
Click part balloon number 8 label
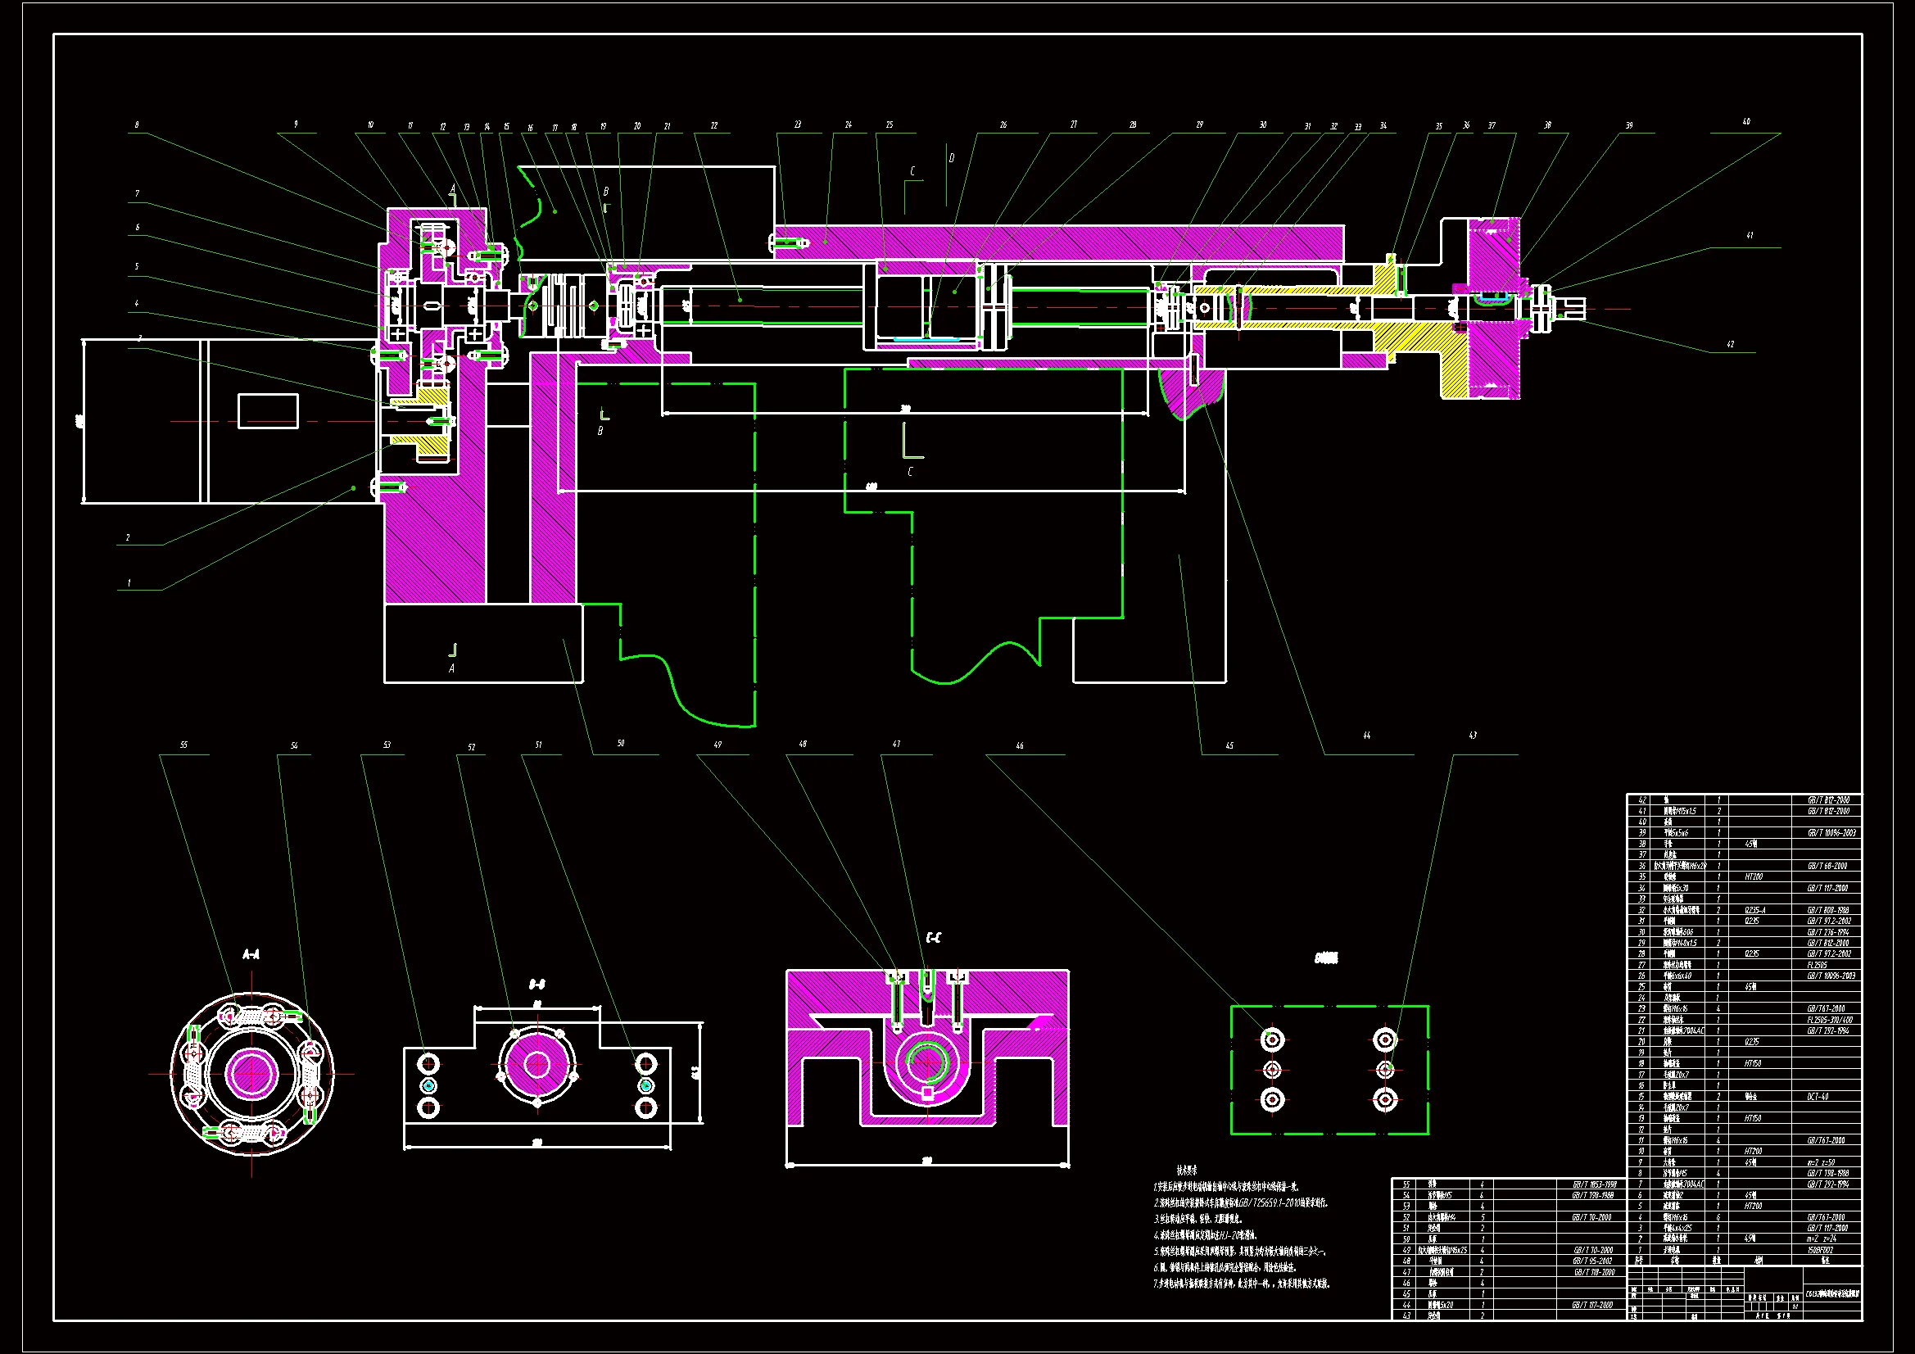coord(137,125)
